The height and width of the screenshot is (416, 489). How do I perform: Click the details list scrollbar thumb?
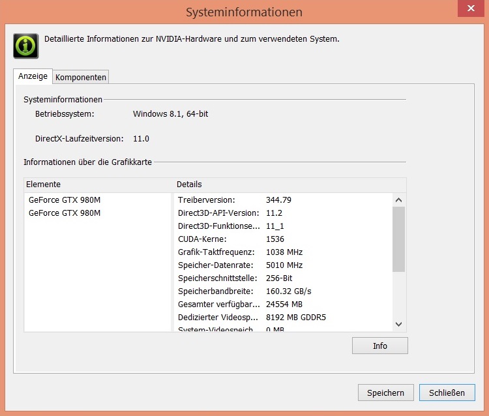pos(399,239)
